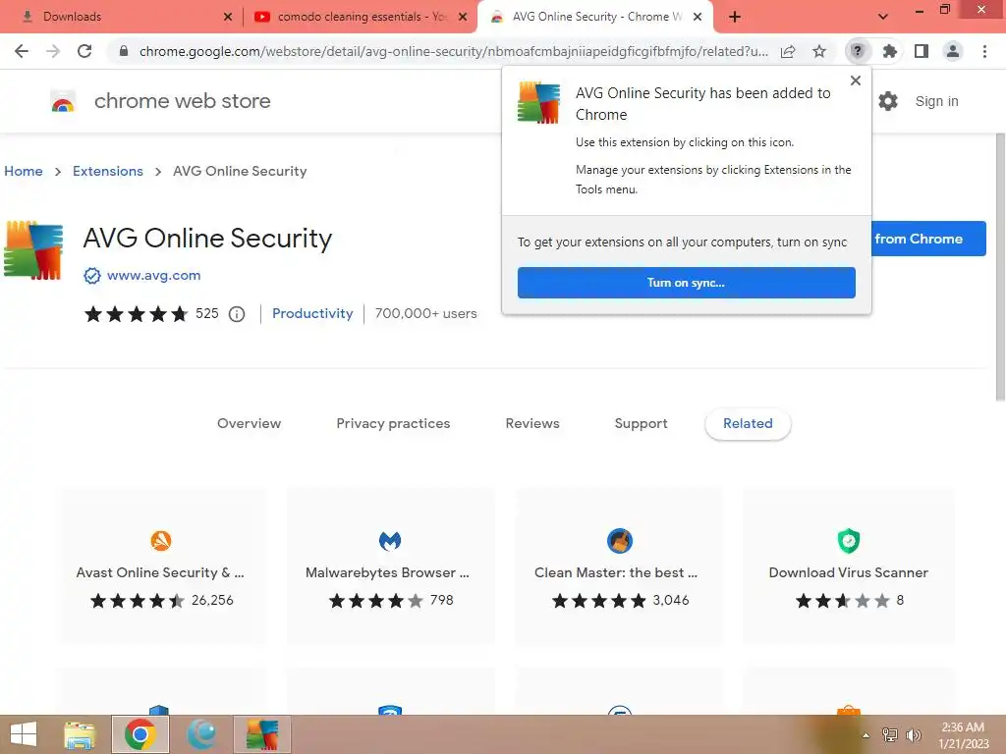The height and width of the screenshot is (754, 1006).
Task: Click Sign in link
Action: click(936, 101)
